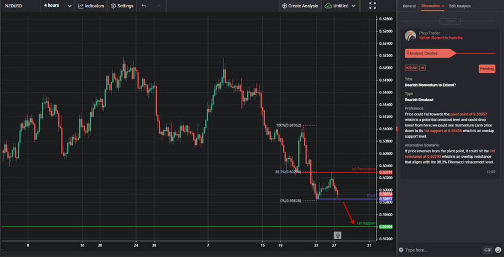This screenshot has height=258, width=504.
Task: Select the Pivot price label 0.59857
Action: tap(385, 199)
